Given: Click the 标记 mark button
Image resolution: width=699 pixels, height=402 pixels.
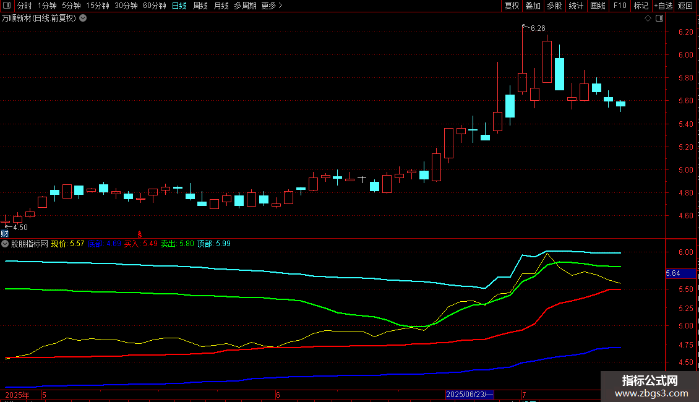Looking at the screenshot, I should click(x=641, y=6).
